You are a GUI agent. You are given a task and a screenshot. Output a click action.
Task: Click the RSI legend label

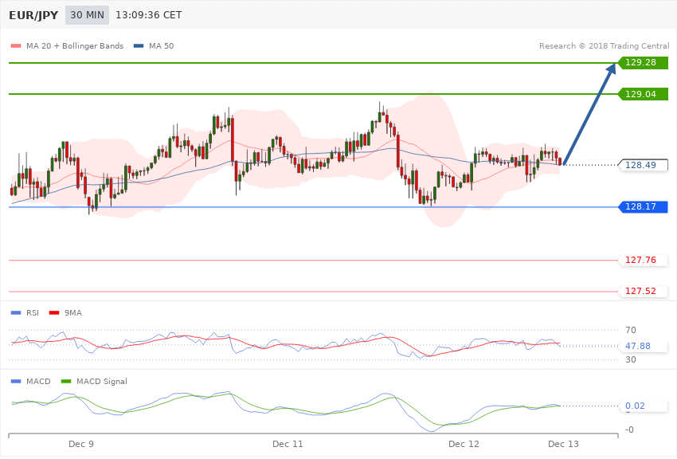(33, 312)
